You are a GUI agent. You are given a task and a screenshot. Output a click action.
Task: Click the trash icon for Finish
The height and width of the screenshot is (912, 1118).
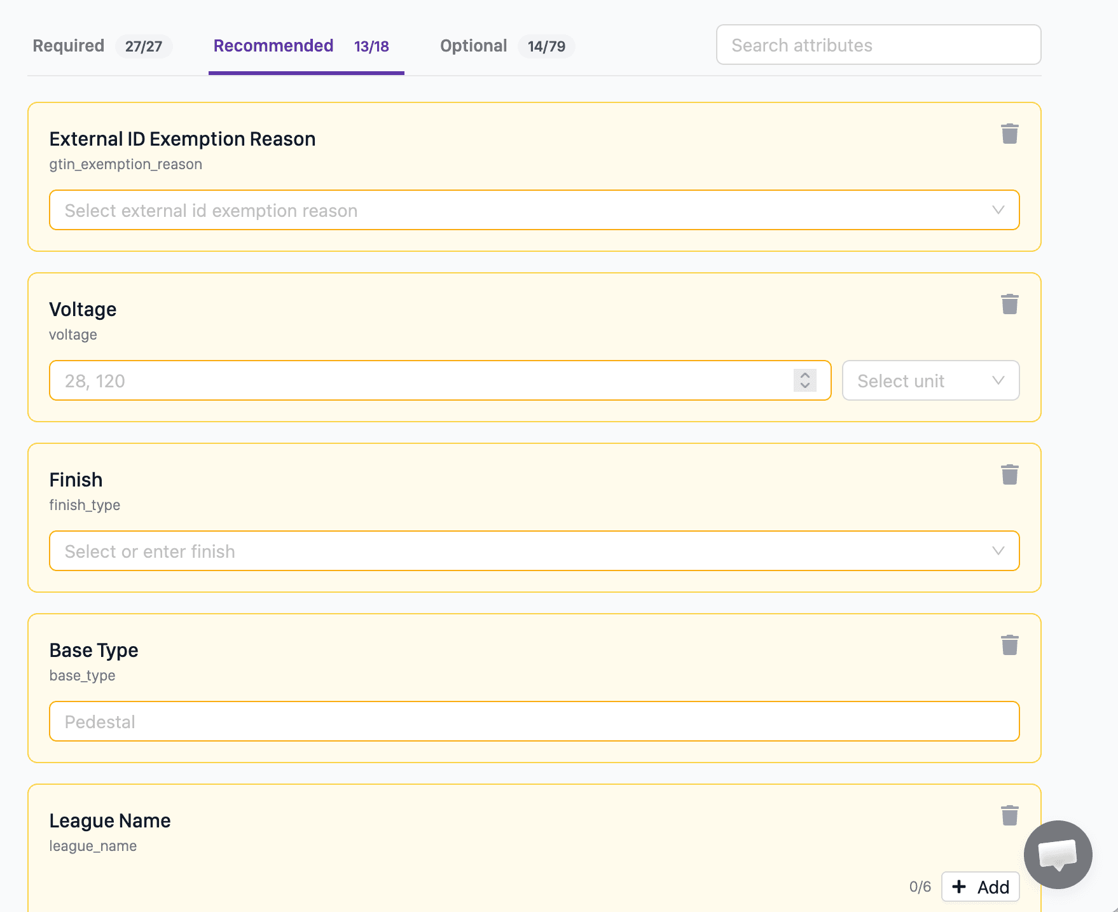click(1009, 474)
